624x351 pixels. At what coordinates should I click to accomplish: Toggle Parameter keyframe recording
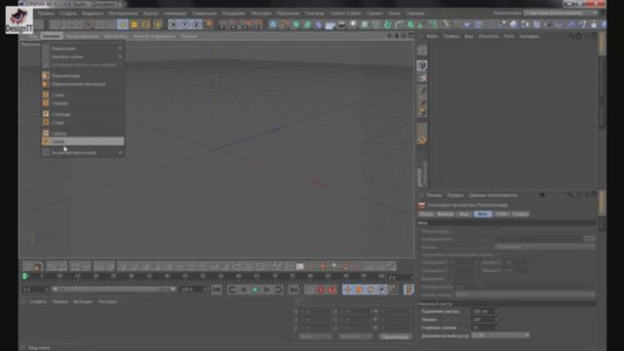[382, 290]
